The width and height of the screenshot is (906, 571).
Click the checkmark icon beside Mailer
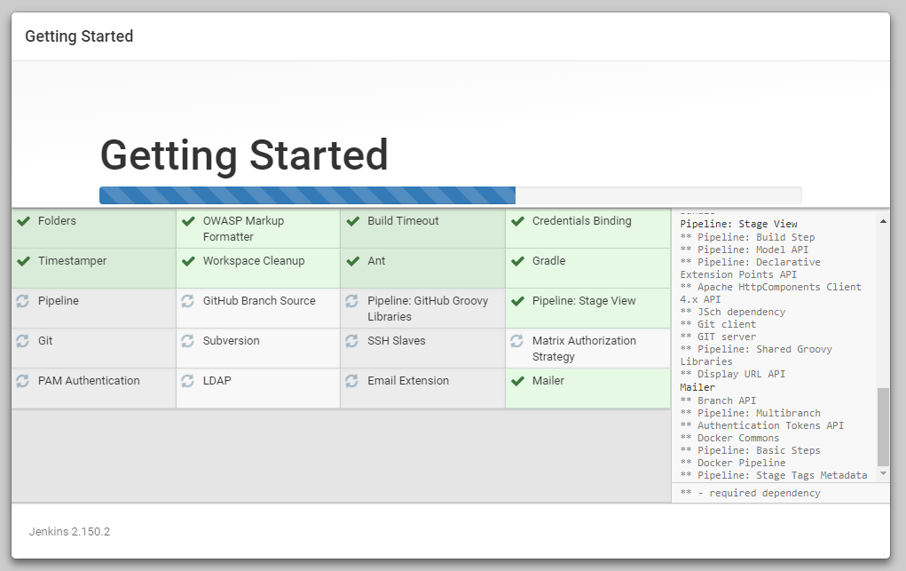[517, 381]
